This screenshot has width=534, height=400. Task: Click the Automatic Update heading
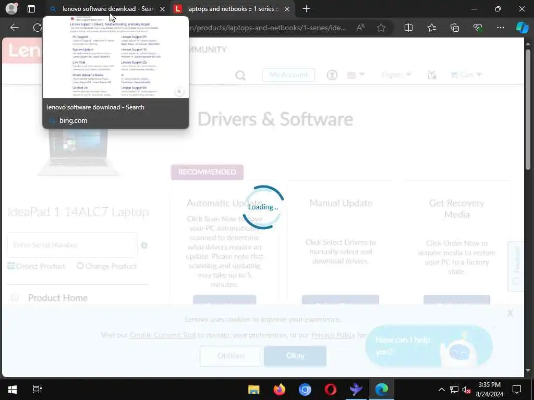224,203
